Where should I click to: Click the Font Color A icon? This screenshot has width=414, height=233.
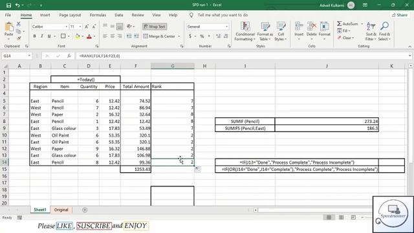[x=89, y=36]
